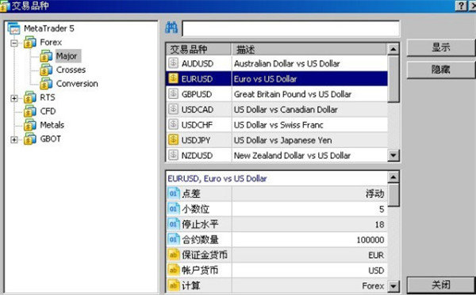
Task: Collapse the Forex tree node
Action: click(14, 43)
